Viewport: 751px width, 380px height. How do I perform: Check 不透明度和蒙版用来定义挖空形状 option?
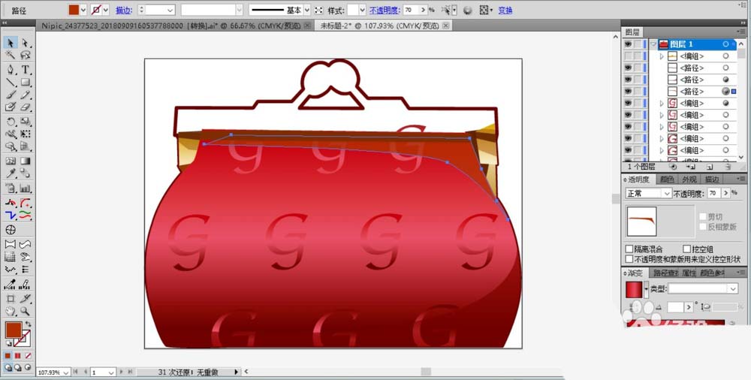629,259
